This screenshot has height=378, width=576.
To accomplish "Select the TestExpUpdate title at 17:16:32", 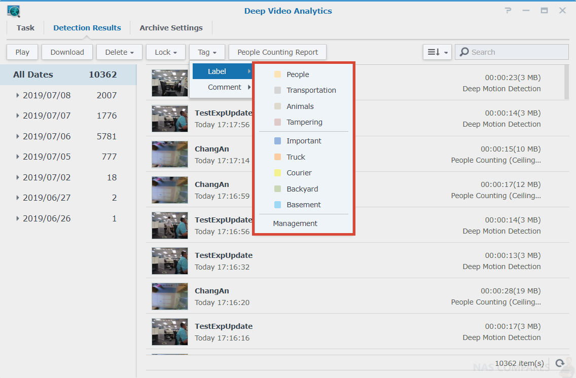I will coord(224,255).
